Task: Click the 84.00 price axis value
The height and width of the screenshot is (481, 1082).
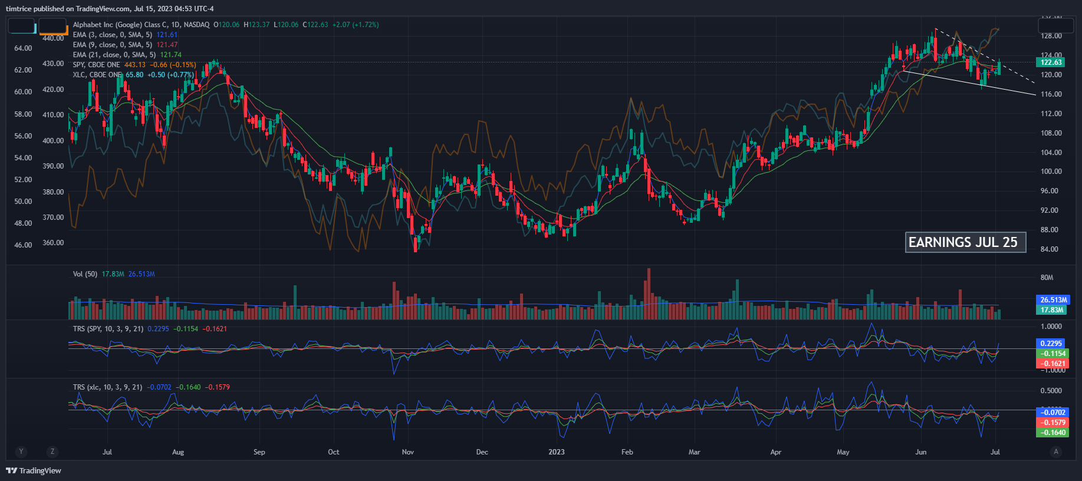Action: [x=1050, y=249]
